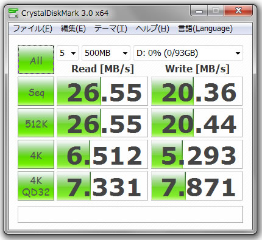Open the 500MB test size dropdown

click(x=106, y=53)
